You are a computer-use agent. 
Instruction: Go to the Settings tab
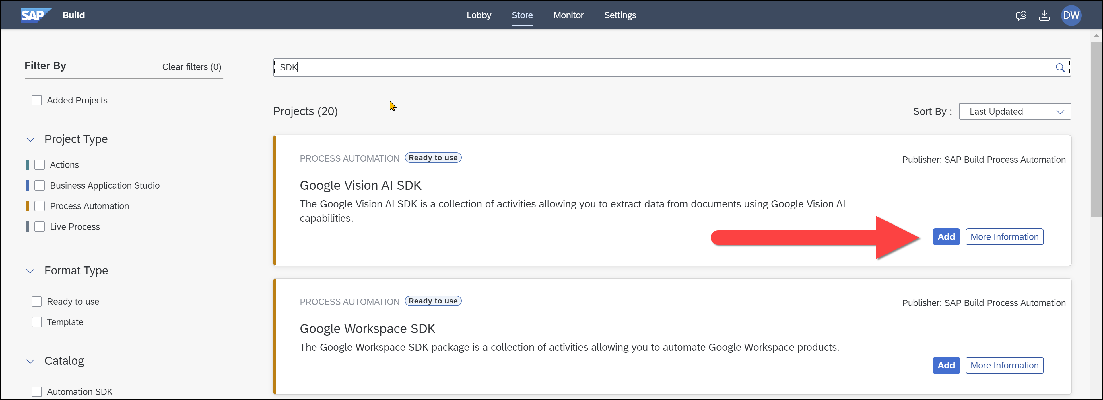tap(620, 15)
